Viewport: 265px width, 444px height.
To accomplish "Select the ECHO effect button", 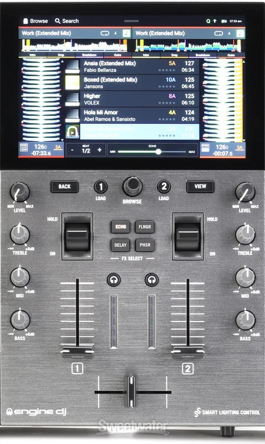I will tap(120, 227).
